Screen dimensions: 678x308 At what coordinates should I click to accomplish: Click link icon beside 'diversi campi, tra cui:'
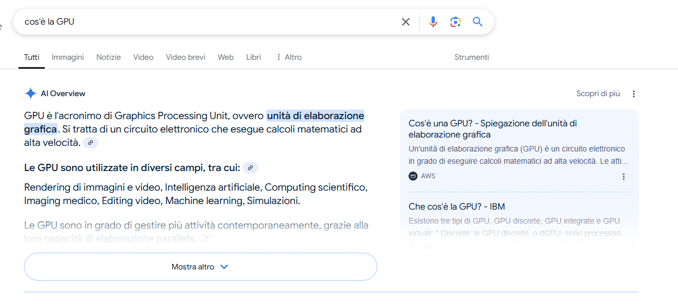point(251,168)
